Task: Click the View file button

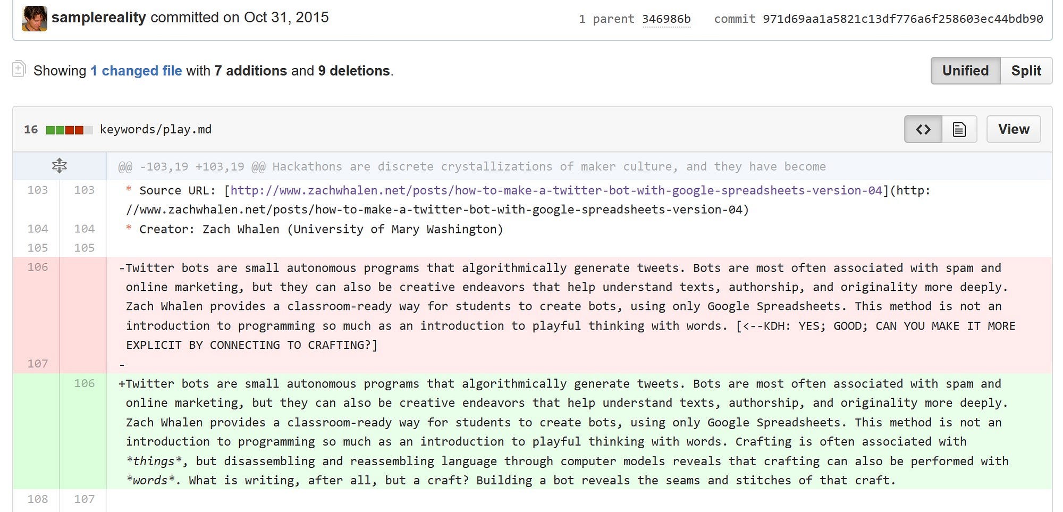Action: tap(1014, 129)
